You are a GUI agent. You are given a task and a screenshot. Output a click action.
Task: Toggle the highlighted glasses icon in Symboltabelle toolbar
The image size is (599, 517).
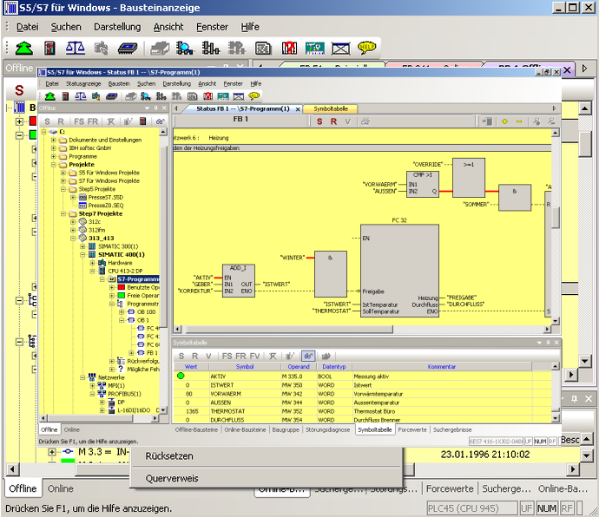pos(308,356)
